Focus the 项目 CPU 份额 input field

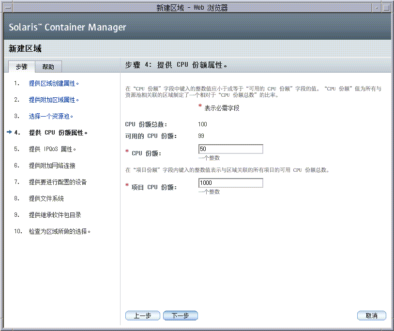[x=231, y=183]
